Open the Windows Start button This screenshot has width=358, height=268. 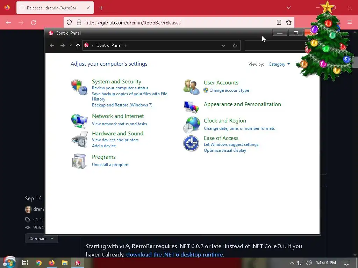9,262
